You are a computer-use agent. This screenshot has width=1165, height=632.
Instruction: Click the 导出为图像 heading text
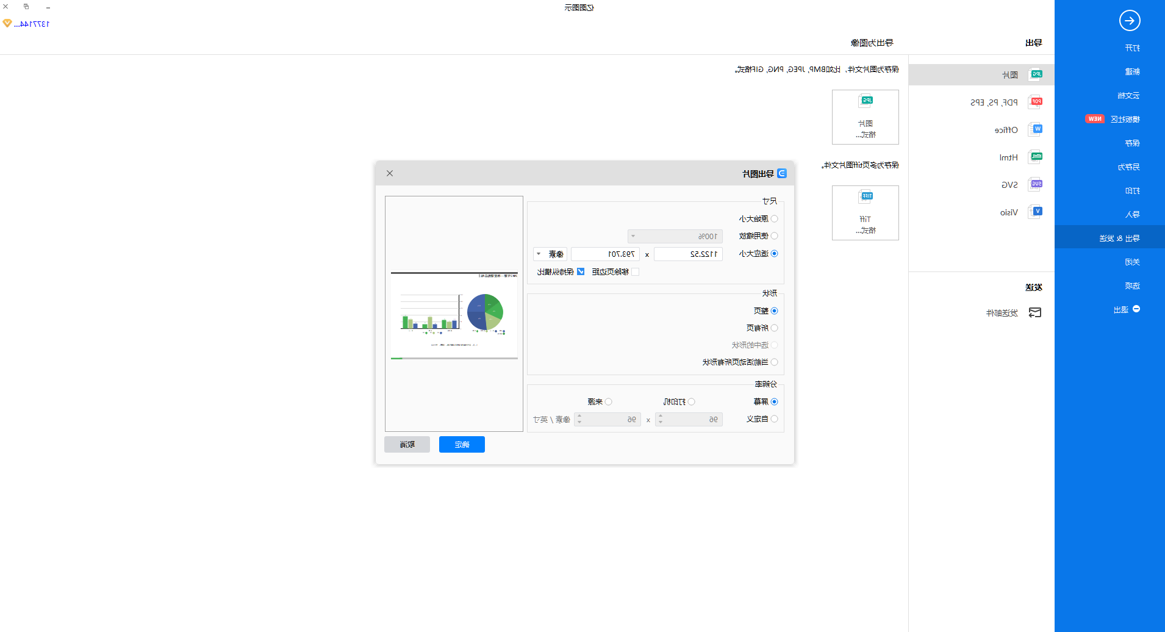(x=872, y=43)
